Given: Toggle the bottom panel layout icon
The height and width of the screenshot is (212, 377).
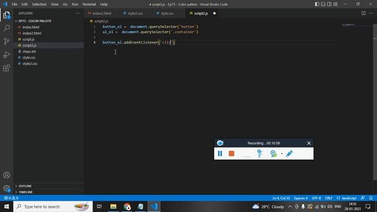Looking at the screenshot, I should pos(323,4).
